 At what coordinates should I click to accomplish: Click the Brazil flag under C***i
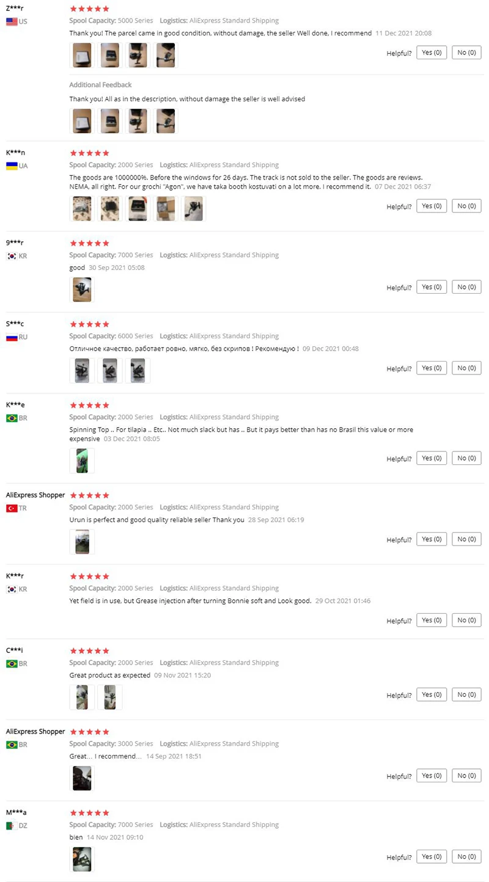[12, 664]
